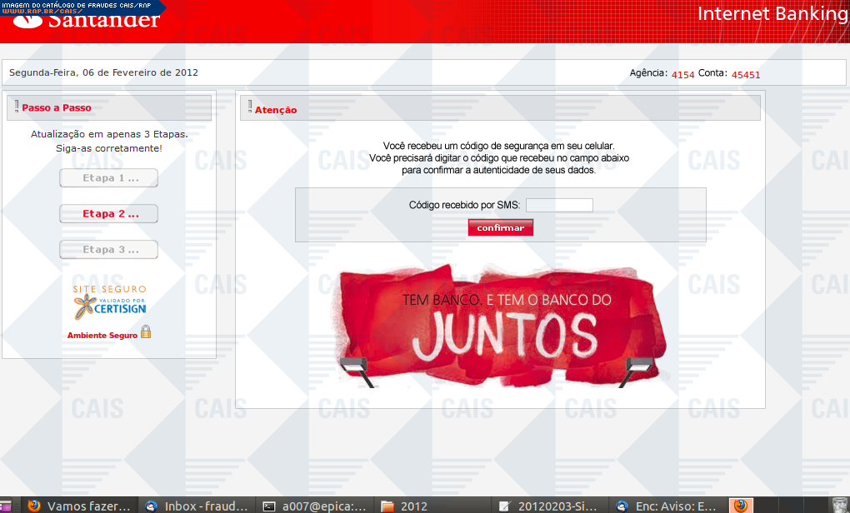Click the exclamation icon next to Atenção

(249, 107)
